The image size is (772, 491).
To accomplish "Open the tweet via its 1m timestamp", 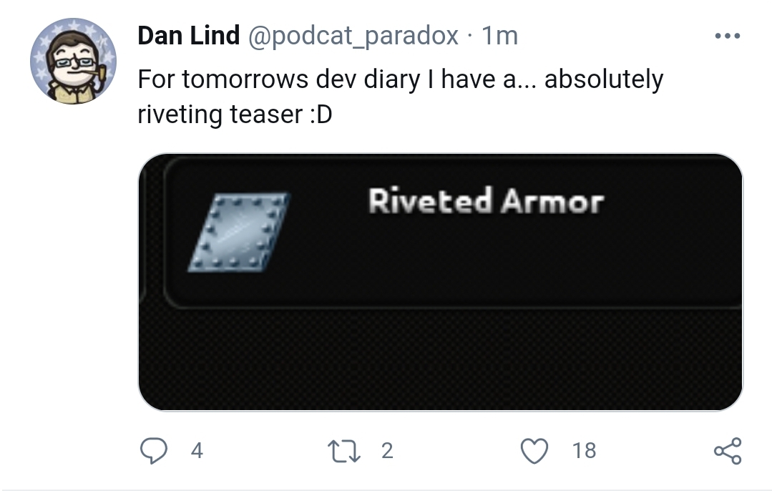I will coord(499,36).
